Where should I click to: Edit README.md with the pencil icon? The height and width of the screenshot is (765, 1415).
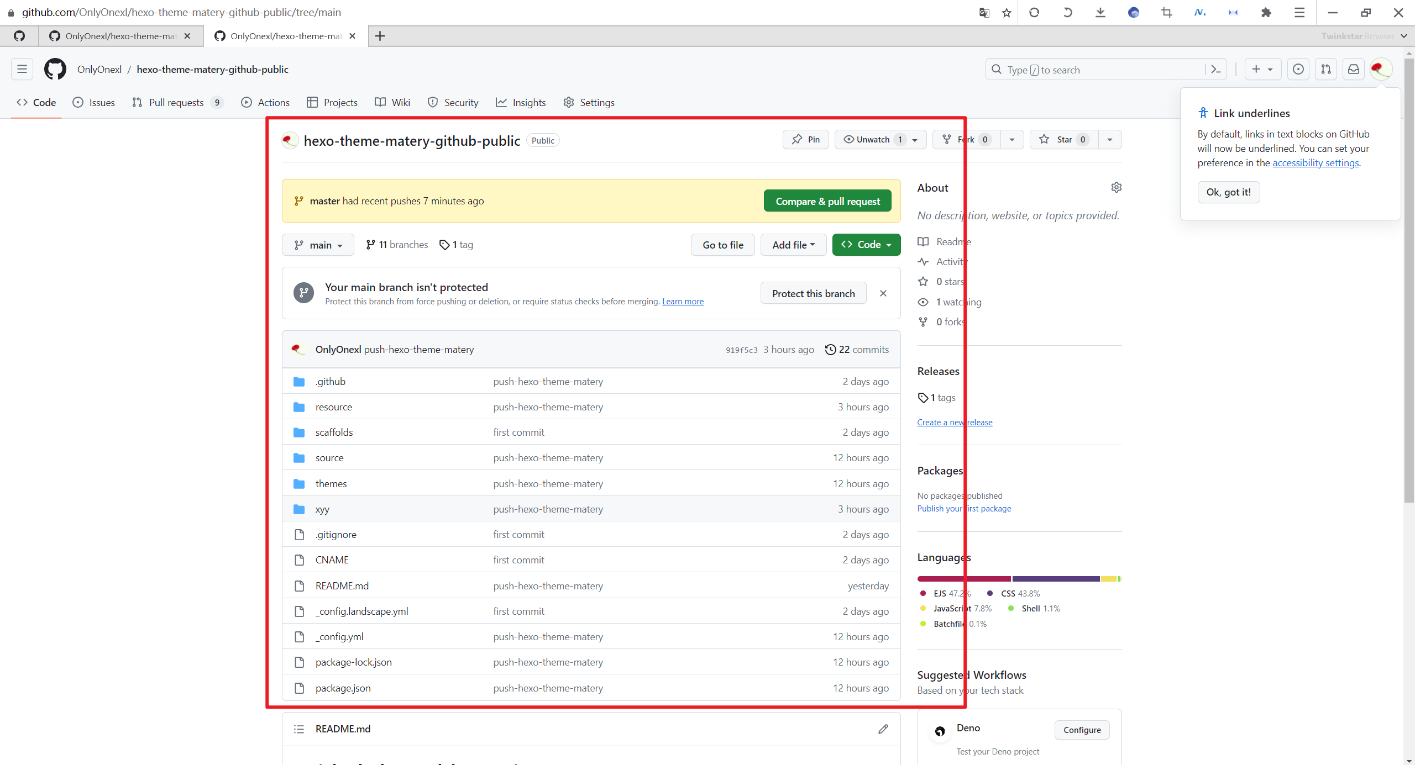click(x=883, y=729)
